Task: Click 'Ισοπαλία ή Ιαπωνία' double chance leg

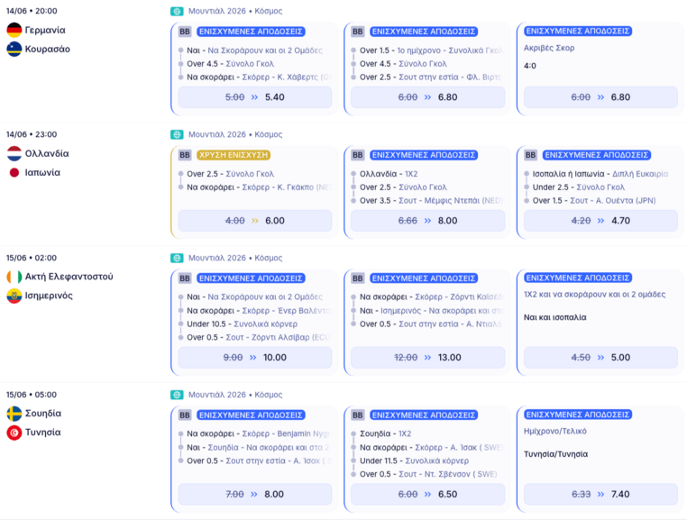Action: (x=600, y=174)
